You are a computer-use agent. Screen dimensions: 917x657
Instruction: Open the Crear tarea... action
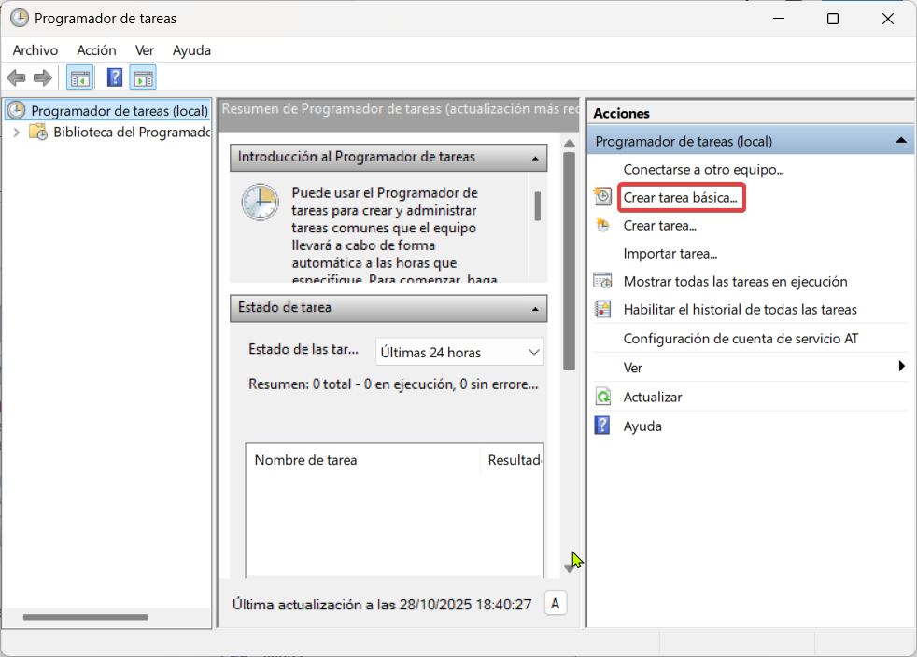coord(659,226)
